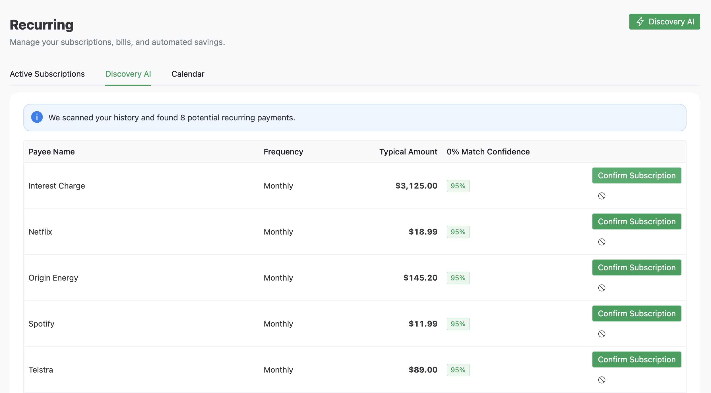
Task: Click the $18.99 Netflix amount
Action: coord(423,232)
